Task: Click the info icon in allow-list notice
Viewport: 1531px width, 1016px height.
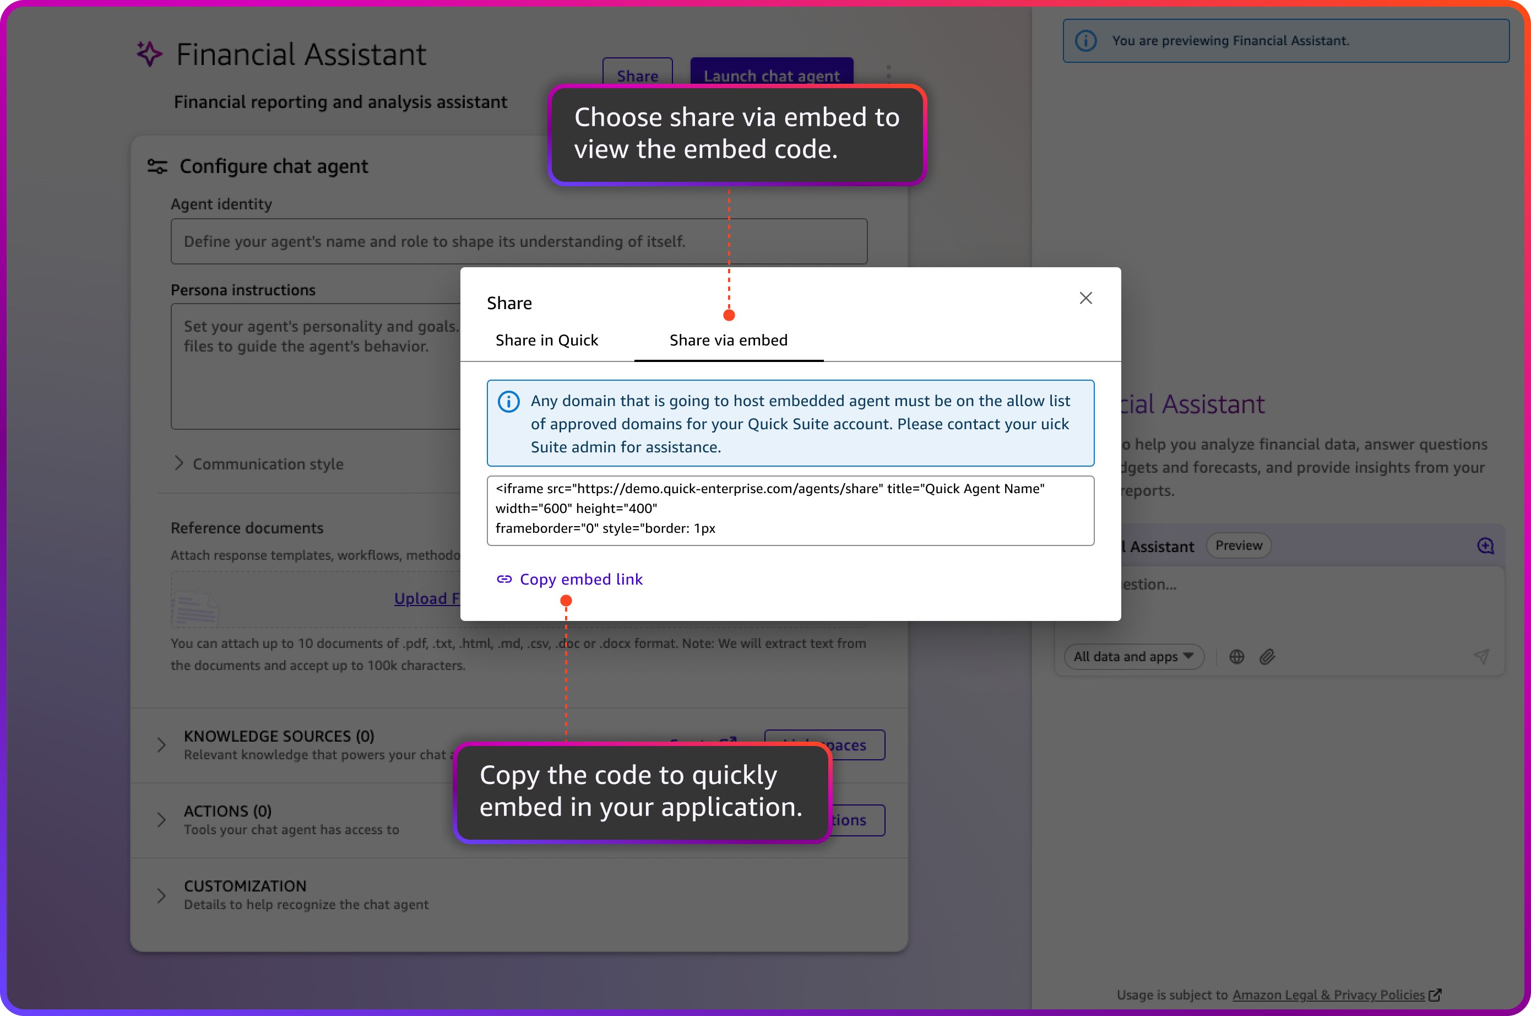Action: point(508,402)
